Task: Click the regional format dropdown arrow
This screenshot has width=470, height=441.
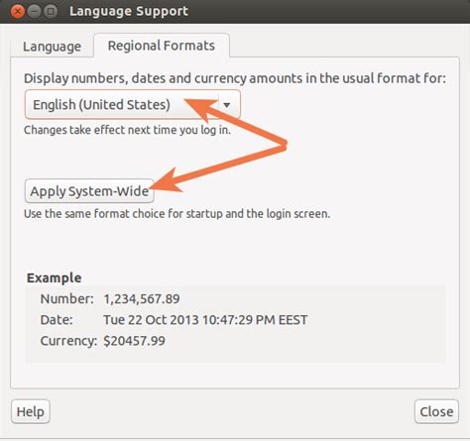Action: [x=227, y=105]
